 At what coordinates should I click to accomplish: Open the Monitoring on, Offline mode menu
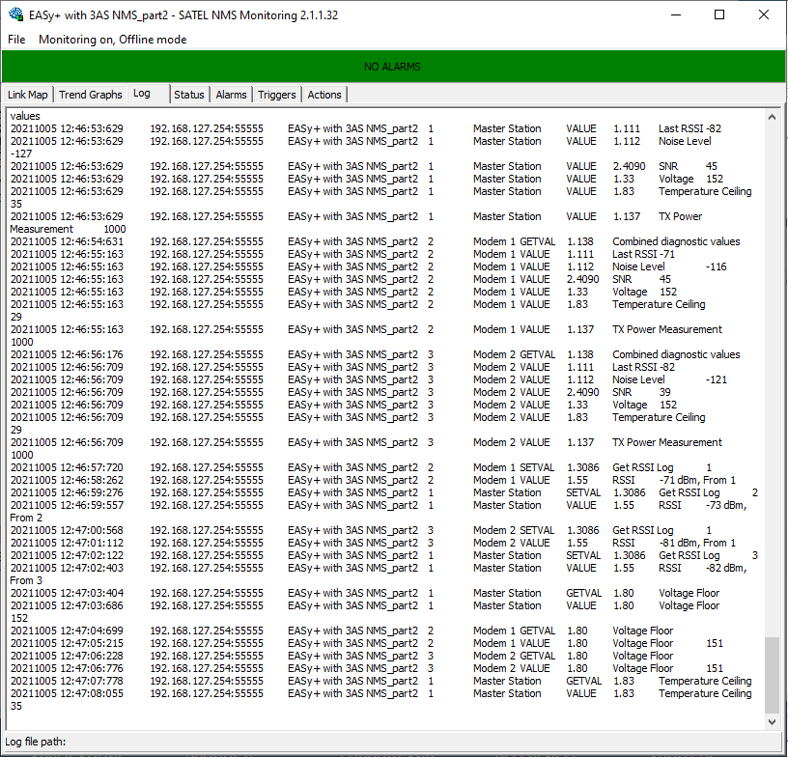112,40
